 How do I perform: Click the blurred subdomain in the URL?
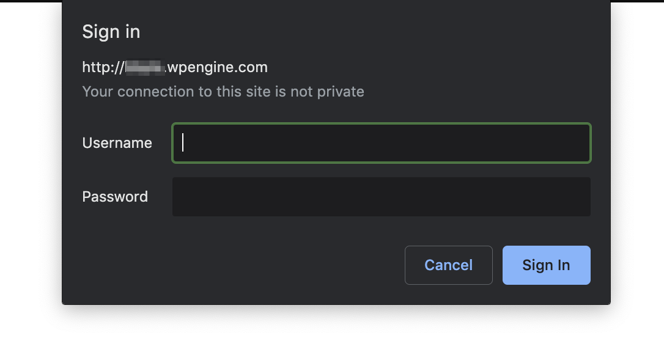coord(145,67)
